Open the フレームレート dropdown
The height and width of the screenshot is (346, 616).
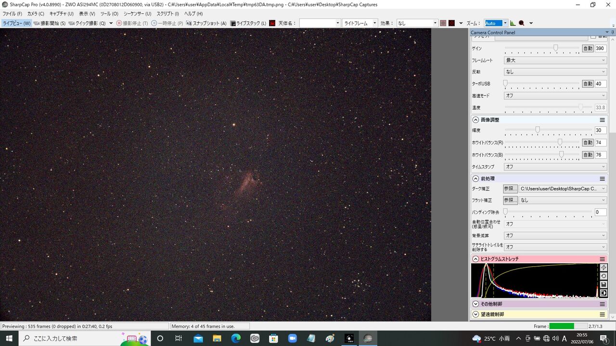coord(555,61)
